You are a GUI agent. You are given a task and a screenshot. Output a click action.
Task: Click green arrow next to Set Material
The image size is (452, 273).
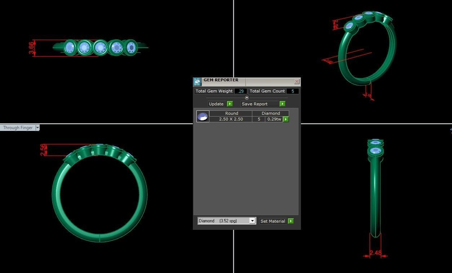pos(291,221)
